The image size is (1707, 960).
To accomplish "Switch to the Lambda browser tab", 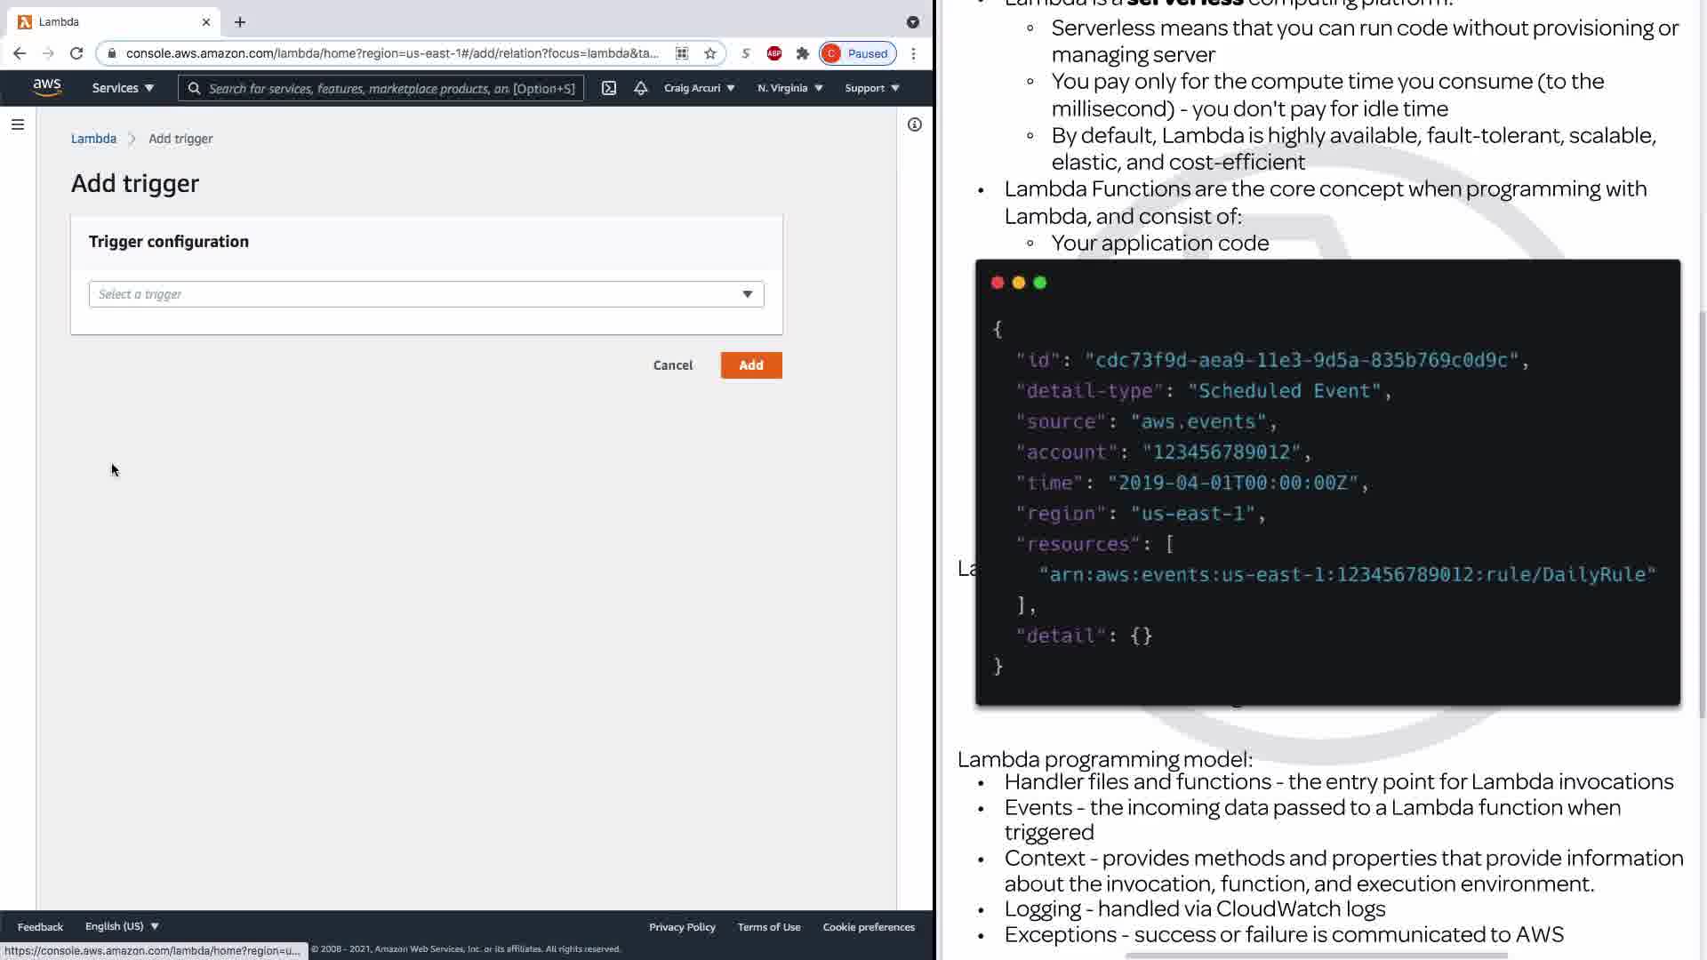I will 107,21.
